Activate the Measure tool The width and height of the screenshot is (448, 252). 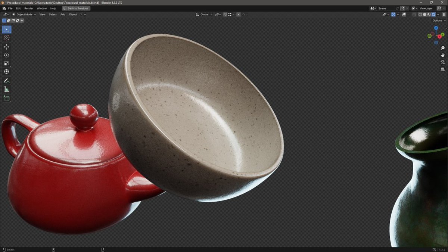pyautogui.click(x=6, y=89)
